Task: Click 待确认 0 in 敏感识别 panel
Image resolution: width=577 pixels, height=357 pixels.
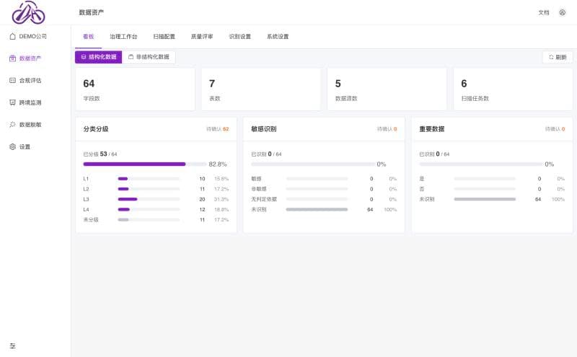Action: [x=387, y=129]
